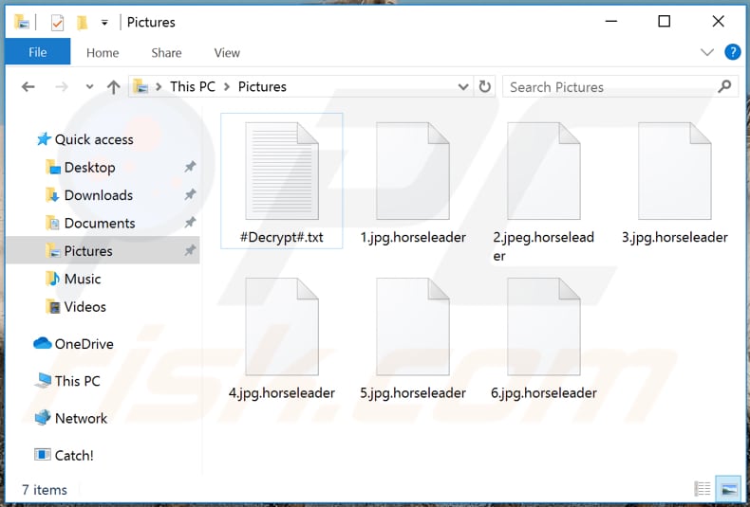
Task: Expand the Customize Quick Access Toolbar dropdown
Action: tap(104, 22)
